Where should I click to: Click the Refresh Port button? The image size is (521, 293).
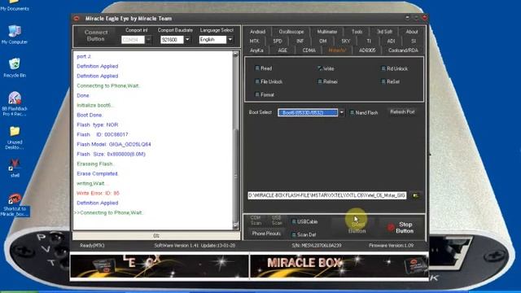coord(402,112)
